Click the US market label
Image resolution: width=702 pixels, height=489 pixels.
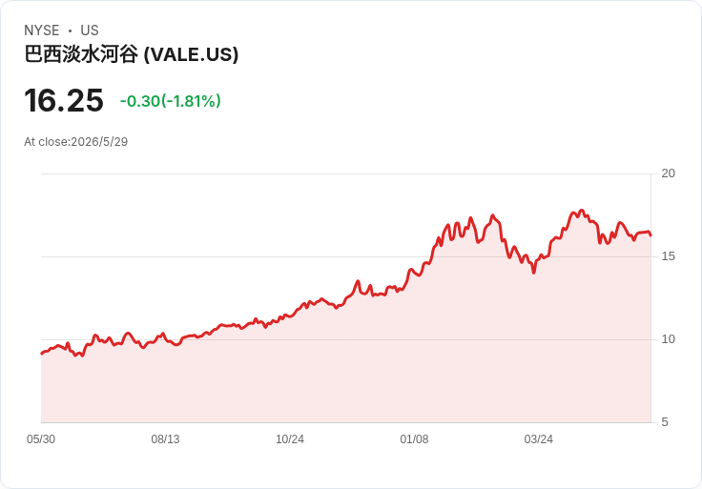(90, 31)
